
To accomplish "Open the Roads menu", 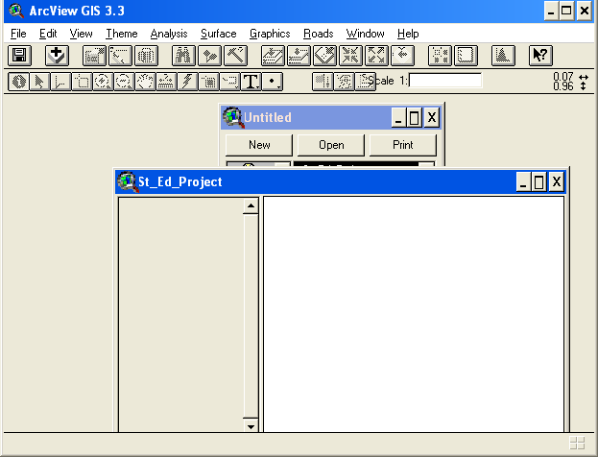I will point(318,34).
